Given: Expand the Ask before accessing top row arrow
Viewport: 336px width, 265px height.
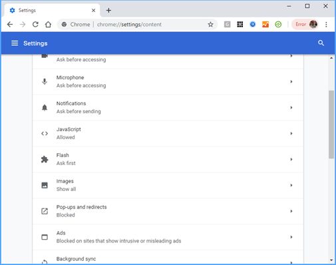Looking at the screenshot, I should click(x=291, y=56).
